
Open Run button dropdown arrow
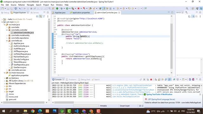coord(70,9)
